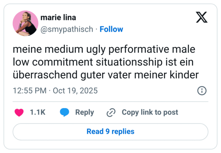This screenshot has height=153, width=221.
Task: Click the pink heart like icon
Action: click(x=19, y=112)
